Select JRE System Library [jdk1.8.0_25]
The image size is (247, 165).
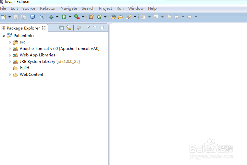50,62
